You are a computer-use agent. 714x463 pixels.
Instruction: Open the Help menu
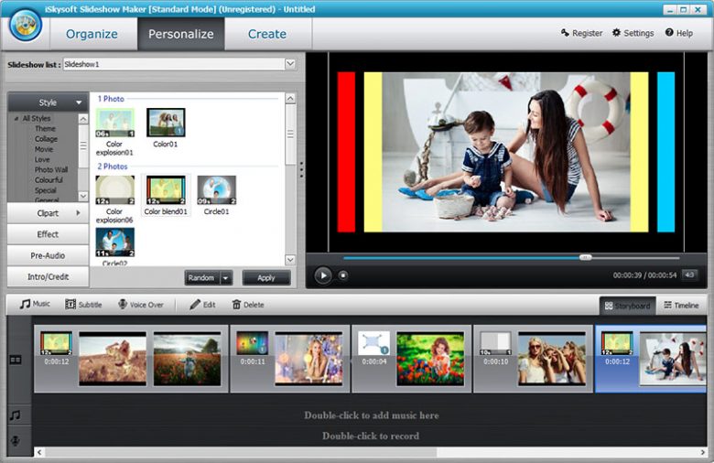pos(679,33)
